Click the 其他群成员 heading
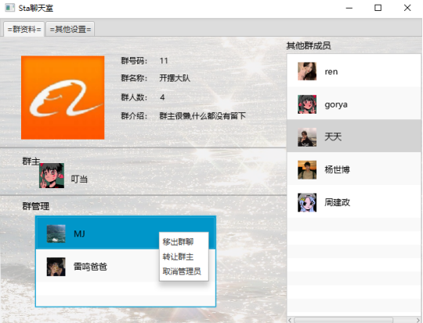423x323 pixels. click(x=309, y=45)
